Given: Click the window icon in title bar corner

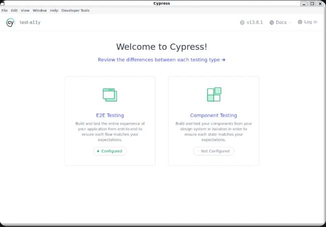Looking at the screenshot, I should click(x=2, y=3).
